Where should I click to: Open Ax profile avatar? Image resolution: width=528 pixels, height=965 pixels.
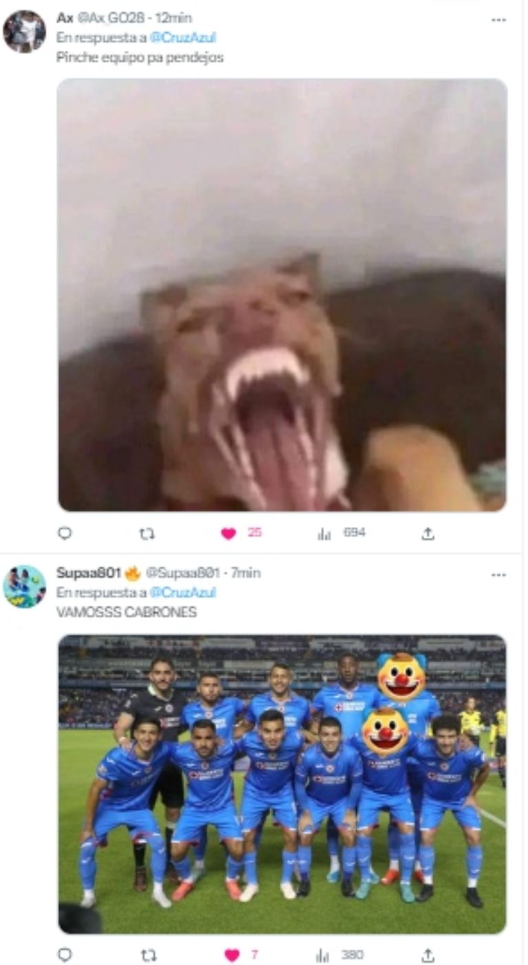24,32
